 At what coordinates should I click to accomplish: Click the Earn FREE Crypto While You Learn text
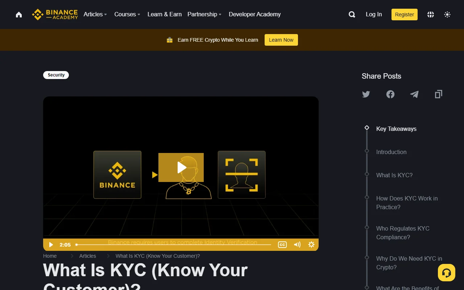[x=218, y=40]
